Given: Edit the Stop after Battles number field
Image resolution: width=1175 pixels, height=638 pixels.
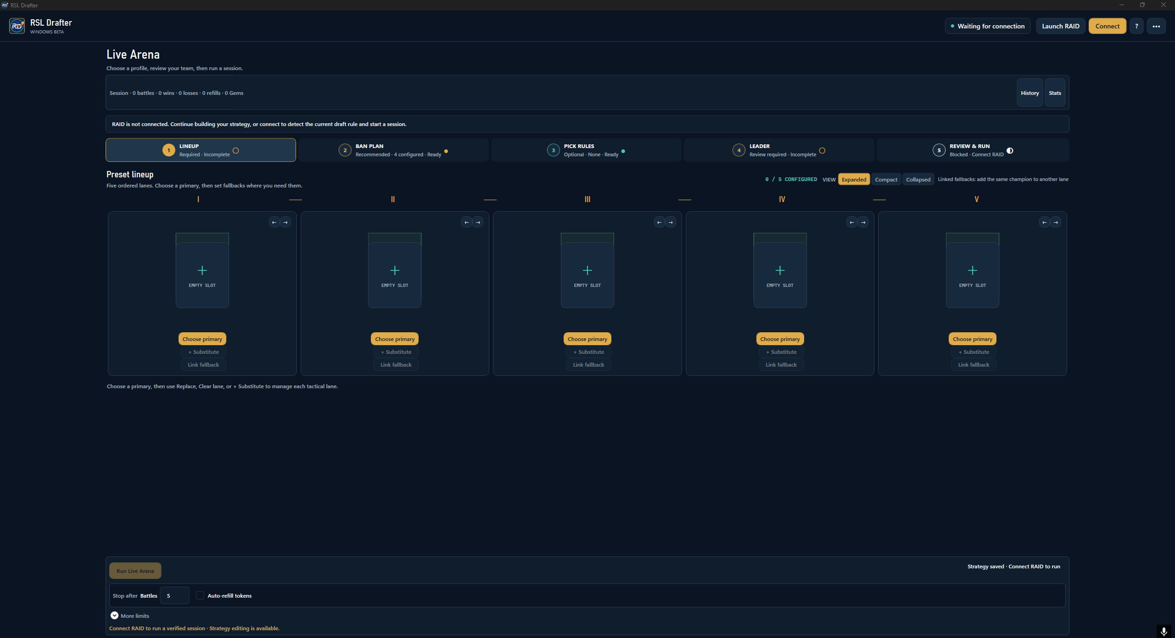Looking at the screenshot, I should pos(175,595).
